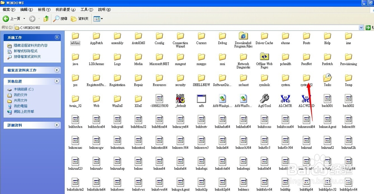Select the Connection Wizard folder
Viewport: 374px width, 194px height.
point(180,40)
